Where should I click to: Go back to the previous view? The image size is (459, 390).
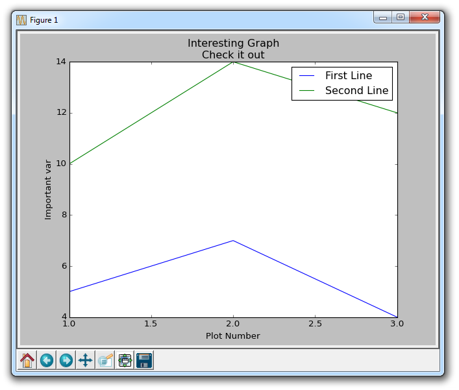coord(47,360)
